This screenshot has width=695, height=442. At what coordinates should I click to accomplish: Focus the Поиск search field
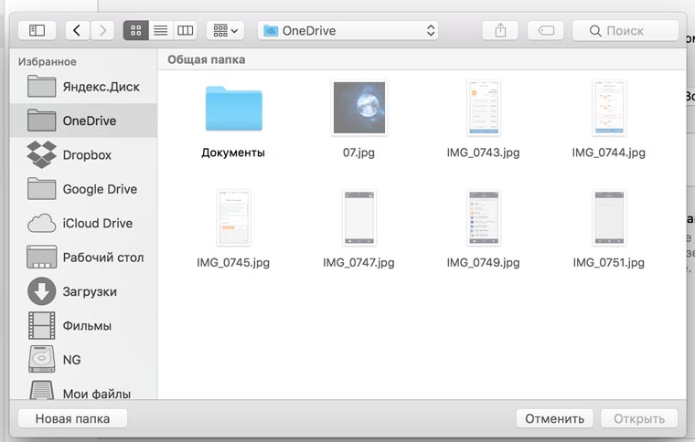click(x=625, y=30)
